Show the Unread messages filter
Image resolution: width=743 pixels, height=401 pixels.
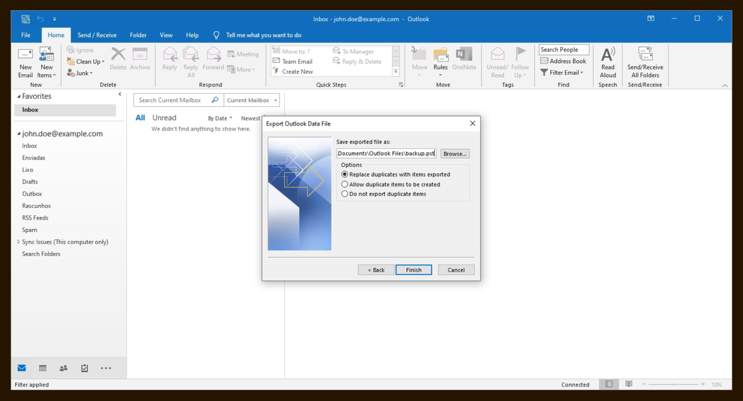click(x=164, y=118)
